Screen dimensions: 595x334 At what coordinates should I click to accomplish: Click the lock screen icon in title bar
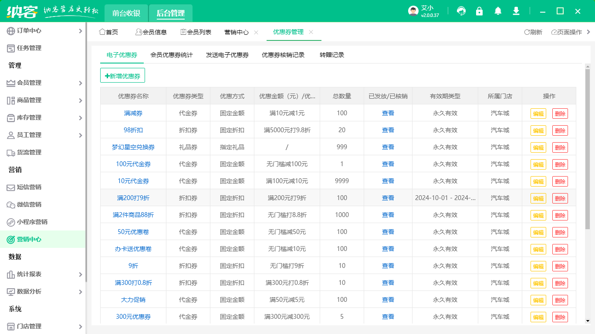pyautogui.click(x=479, y=11)
